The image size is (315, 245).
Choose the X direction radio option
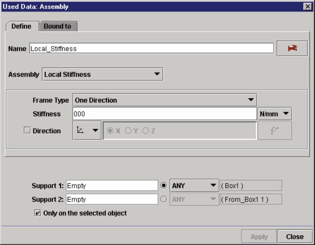110,131
